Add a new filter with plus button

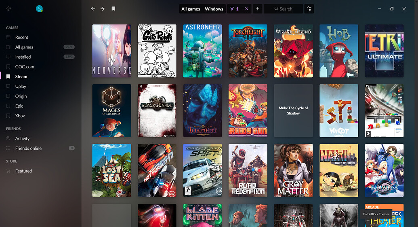pyautogui.click(x=258, y=9)
